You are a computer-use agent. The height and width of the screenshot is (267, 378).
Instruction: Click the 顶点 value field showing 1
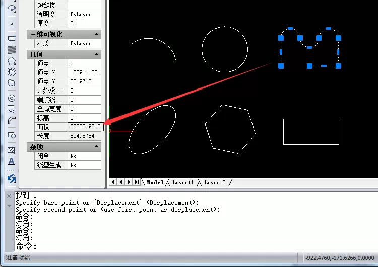[x=84, y=63]
